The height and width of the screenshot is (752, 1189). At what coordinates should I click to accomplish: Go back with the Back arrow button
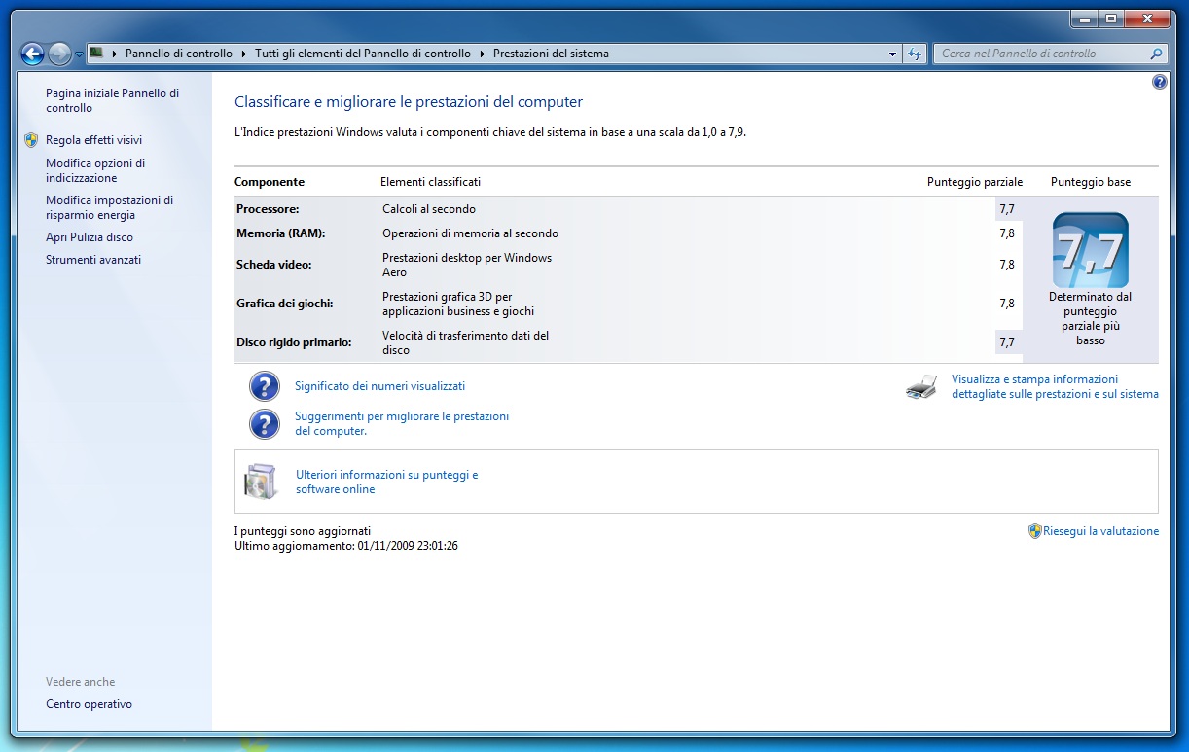(x=32, y=54)
